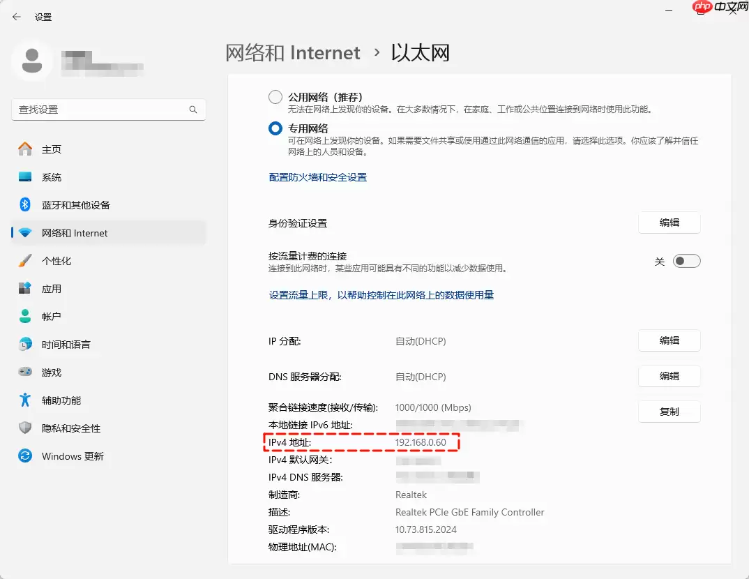Open Windows 更新 section
Viewport: 749px width, 579px height.
coord(108,456)
